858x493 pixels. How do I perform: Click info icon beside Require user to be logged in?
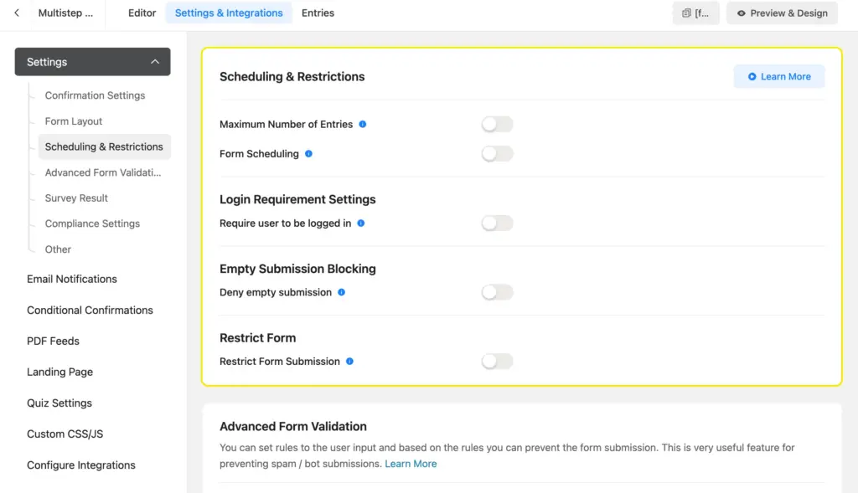pos(361,223)
